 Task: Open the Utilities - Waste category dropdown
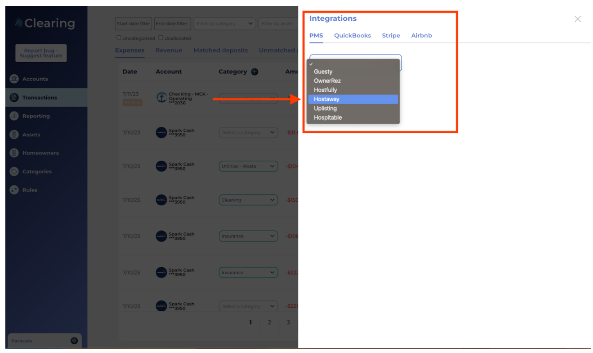(x=248, y=166)
